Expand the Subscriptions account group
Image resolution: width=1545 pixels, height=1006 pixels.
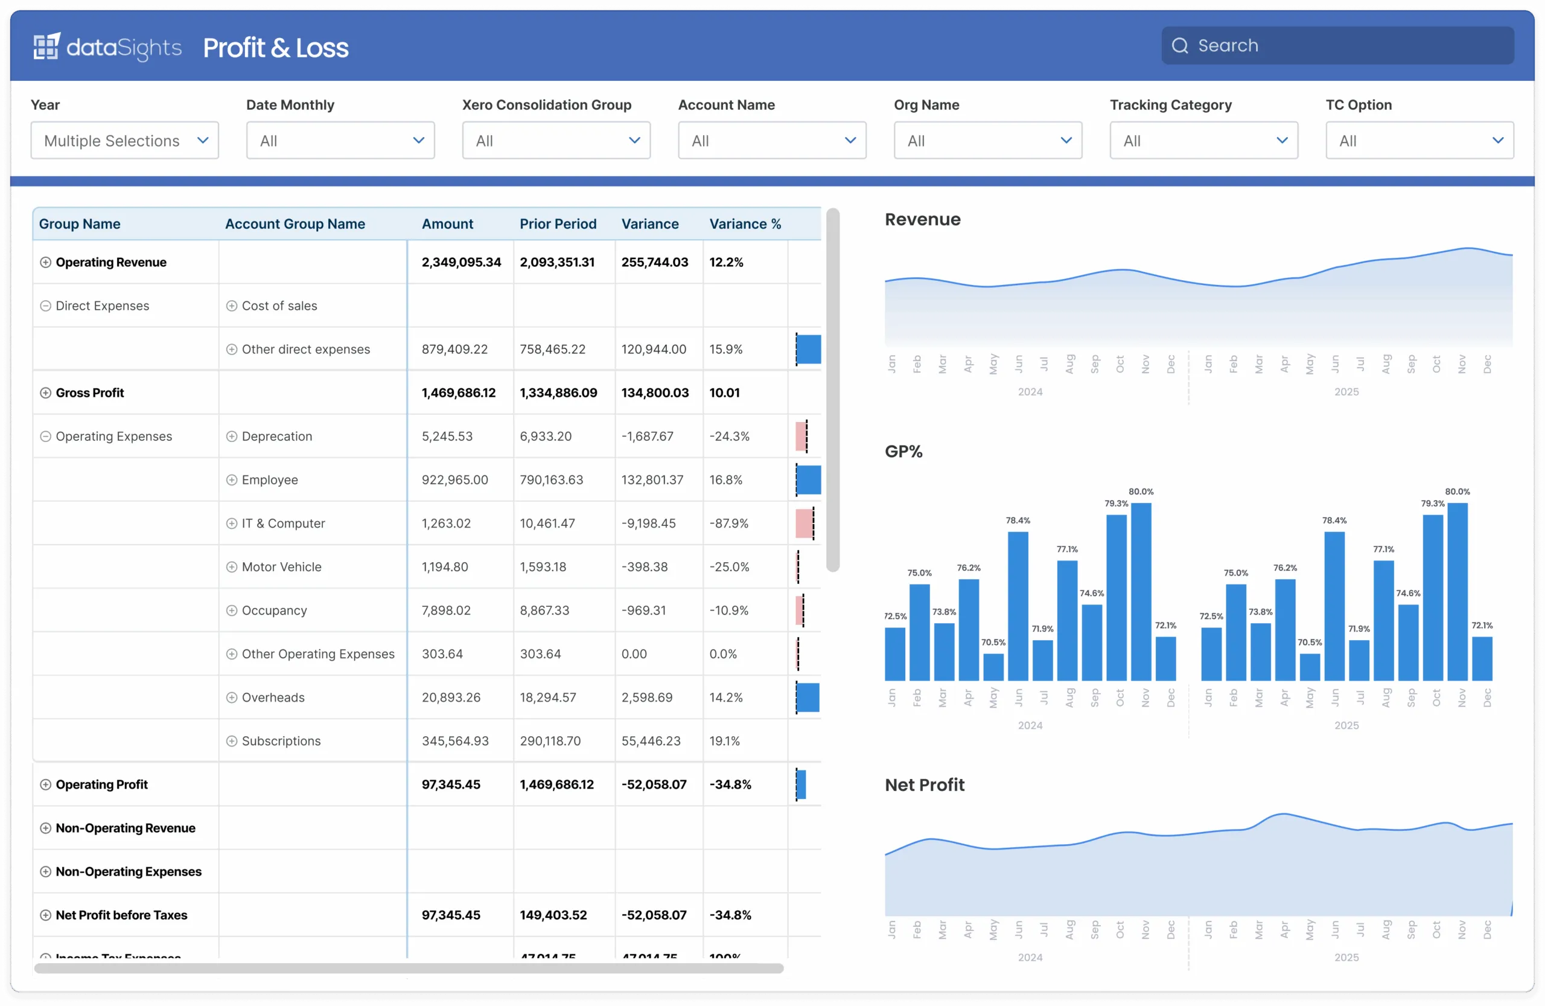[232, 741]
